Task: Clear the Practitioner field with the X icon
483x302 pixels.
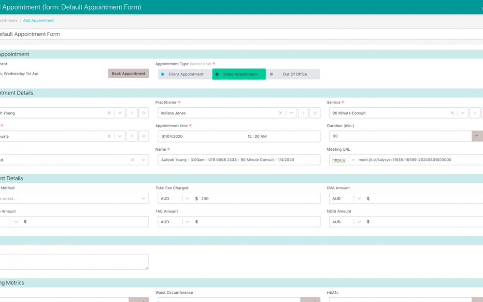Action: tap(280, 113)
